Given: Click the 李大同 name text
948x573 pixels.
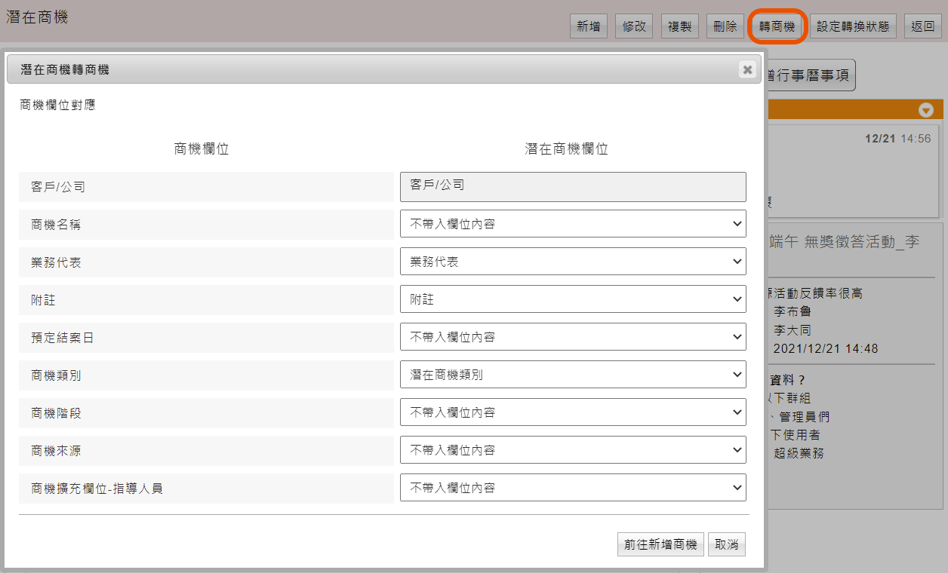Looking at the screenshot, I should tap(793, 330).
